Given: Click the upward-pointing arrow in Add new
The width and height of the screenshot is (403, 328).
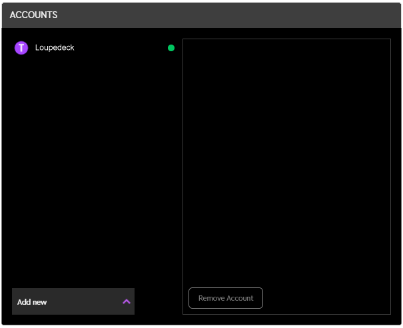Looking at the screenshot, I should (127, 301).
